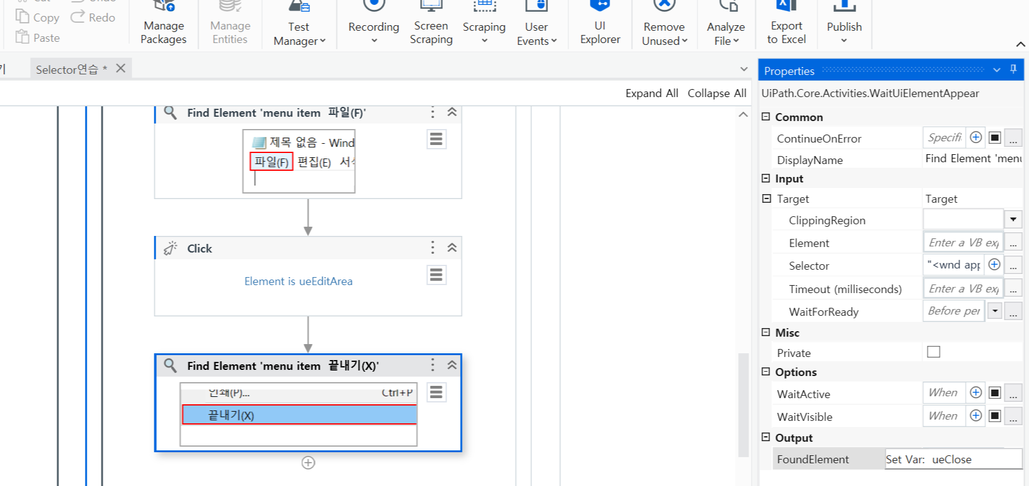Click the 파일(F) target screenshot

299,161
